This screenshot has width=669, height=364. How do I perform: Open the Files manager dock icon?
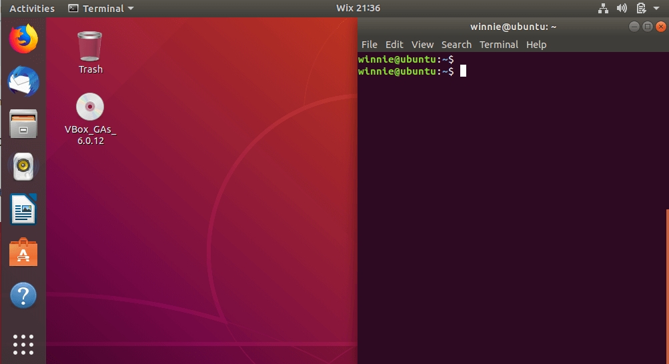(x=23, y=123)
